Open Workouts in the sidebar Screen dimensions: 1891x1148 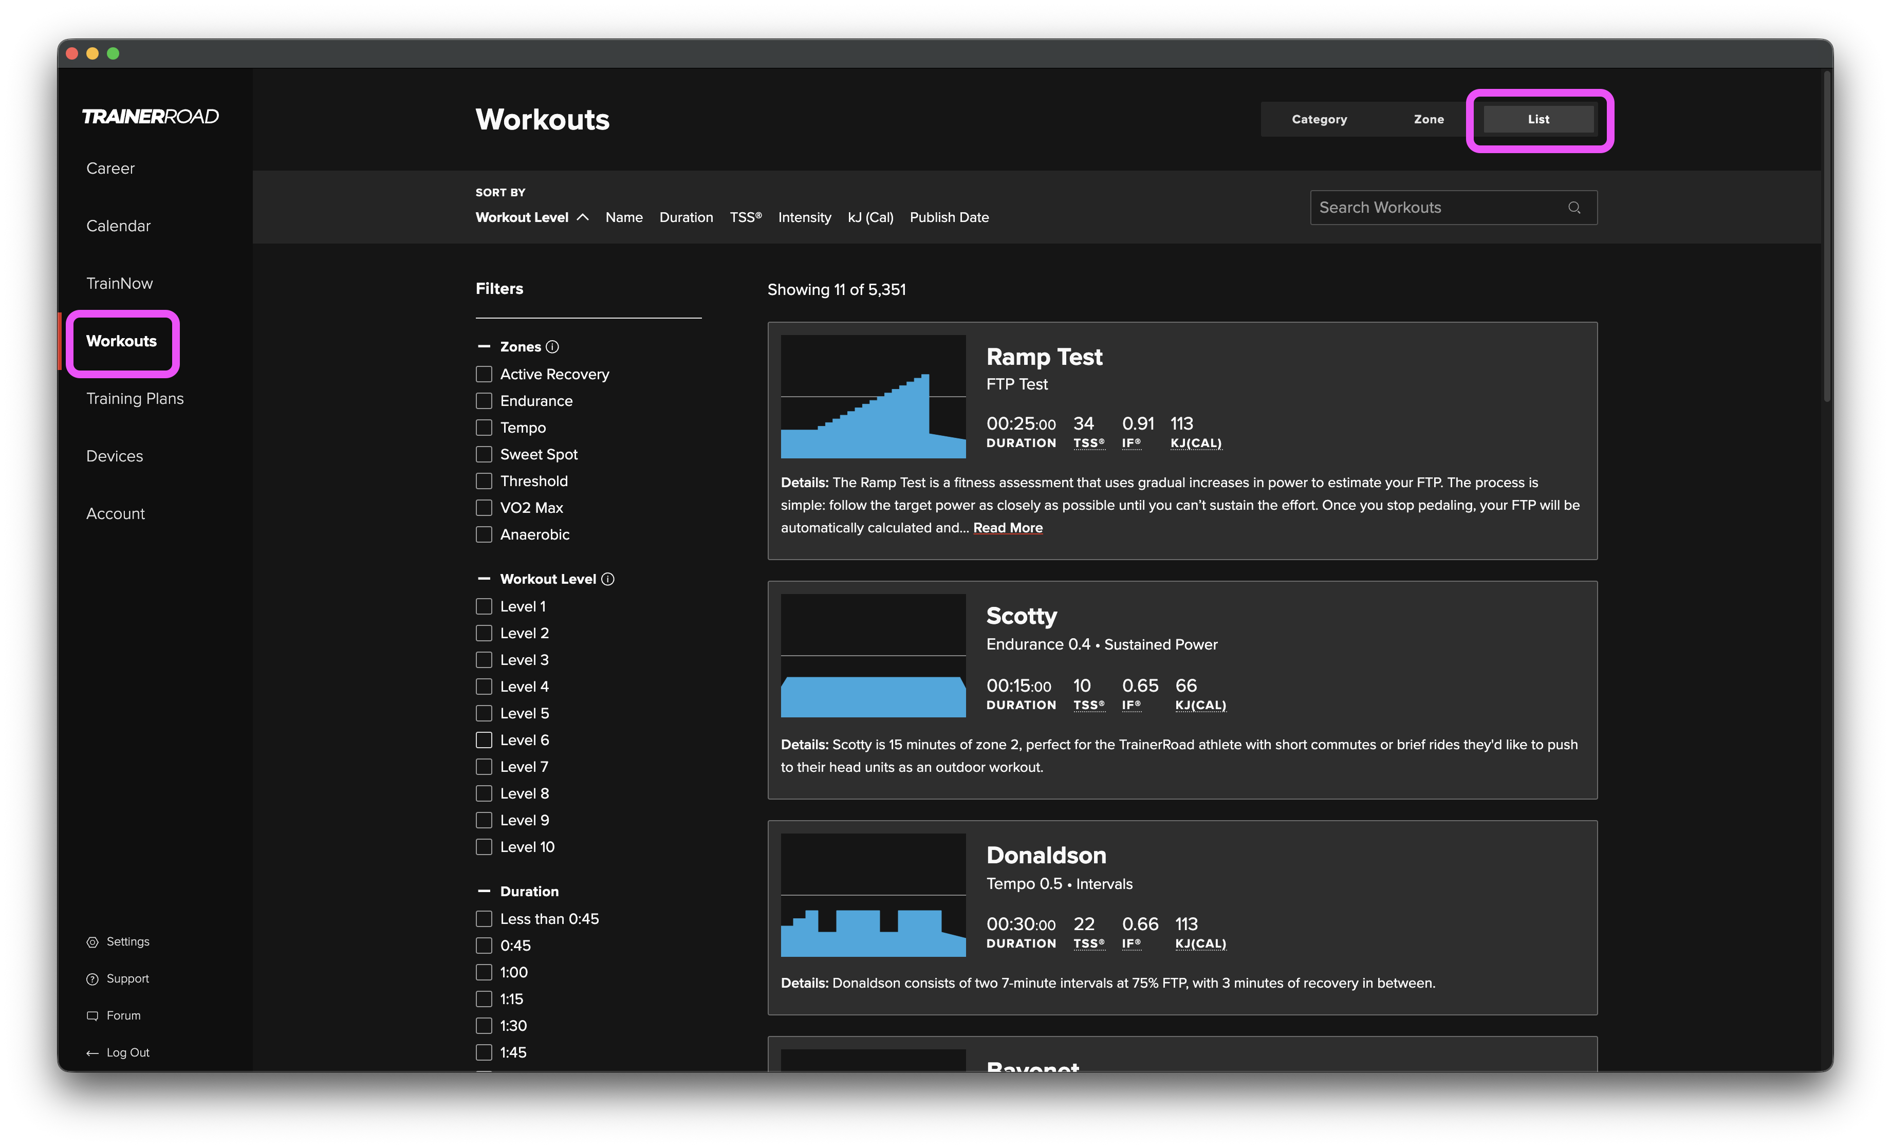(121, 341)
